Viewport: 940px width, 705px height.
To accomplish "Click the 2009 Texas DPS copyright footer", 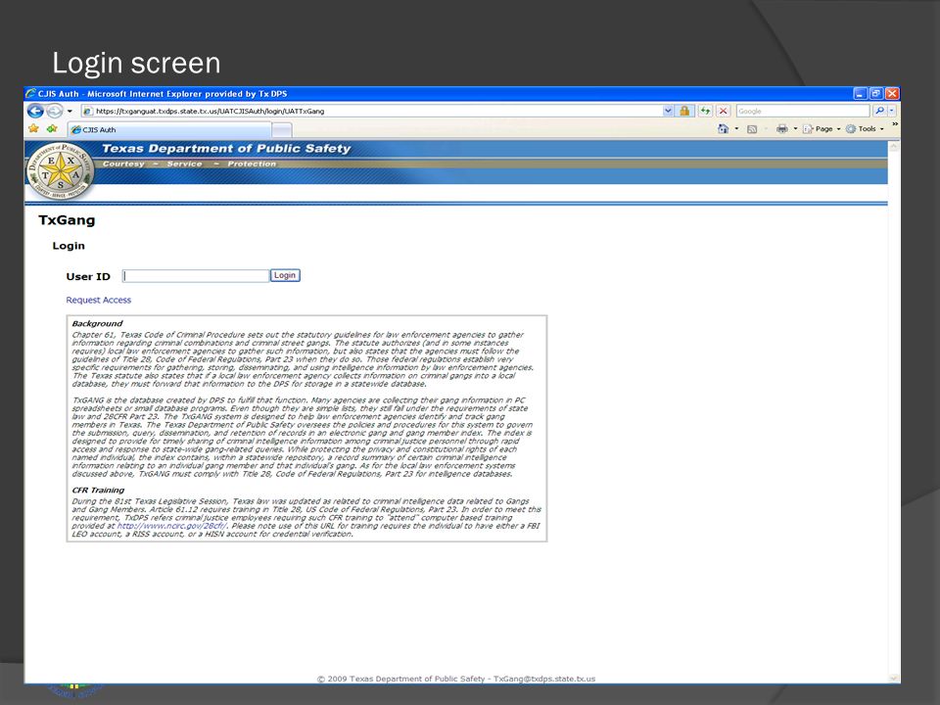I will coord(455,679).
